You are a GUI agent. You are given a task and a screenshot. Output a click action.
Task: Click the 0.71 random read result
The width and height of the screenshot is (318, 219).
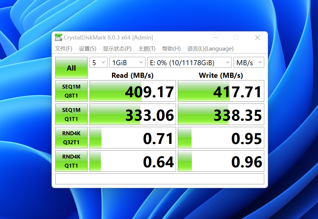pyautogui.click(x=133, y=138)
